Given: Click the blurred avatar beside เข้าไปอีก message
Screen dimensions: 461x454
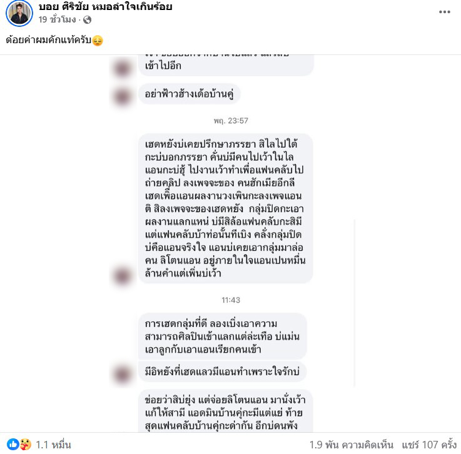Looking at the screenshot, I should tap(123, 68).
